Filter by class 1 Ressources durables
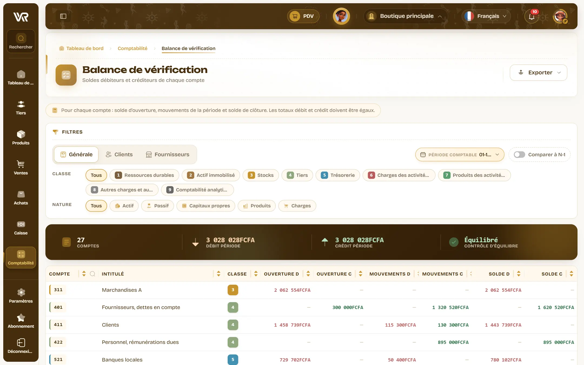 click(144, 175)
